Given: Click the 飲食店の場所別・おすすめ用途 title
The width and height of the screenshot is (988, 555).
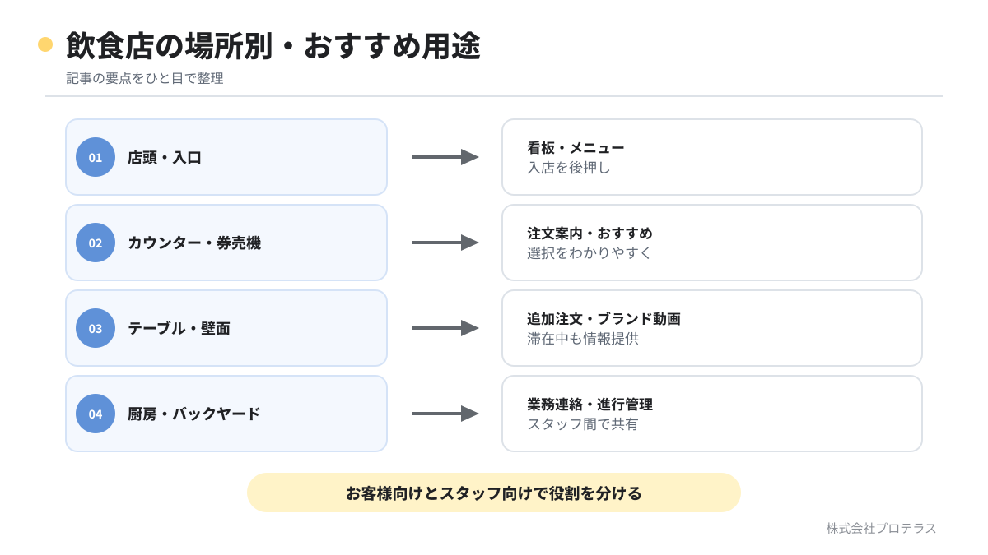Looking at the screenshot, I should click(273, 45).
